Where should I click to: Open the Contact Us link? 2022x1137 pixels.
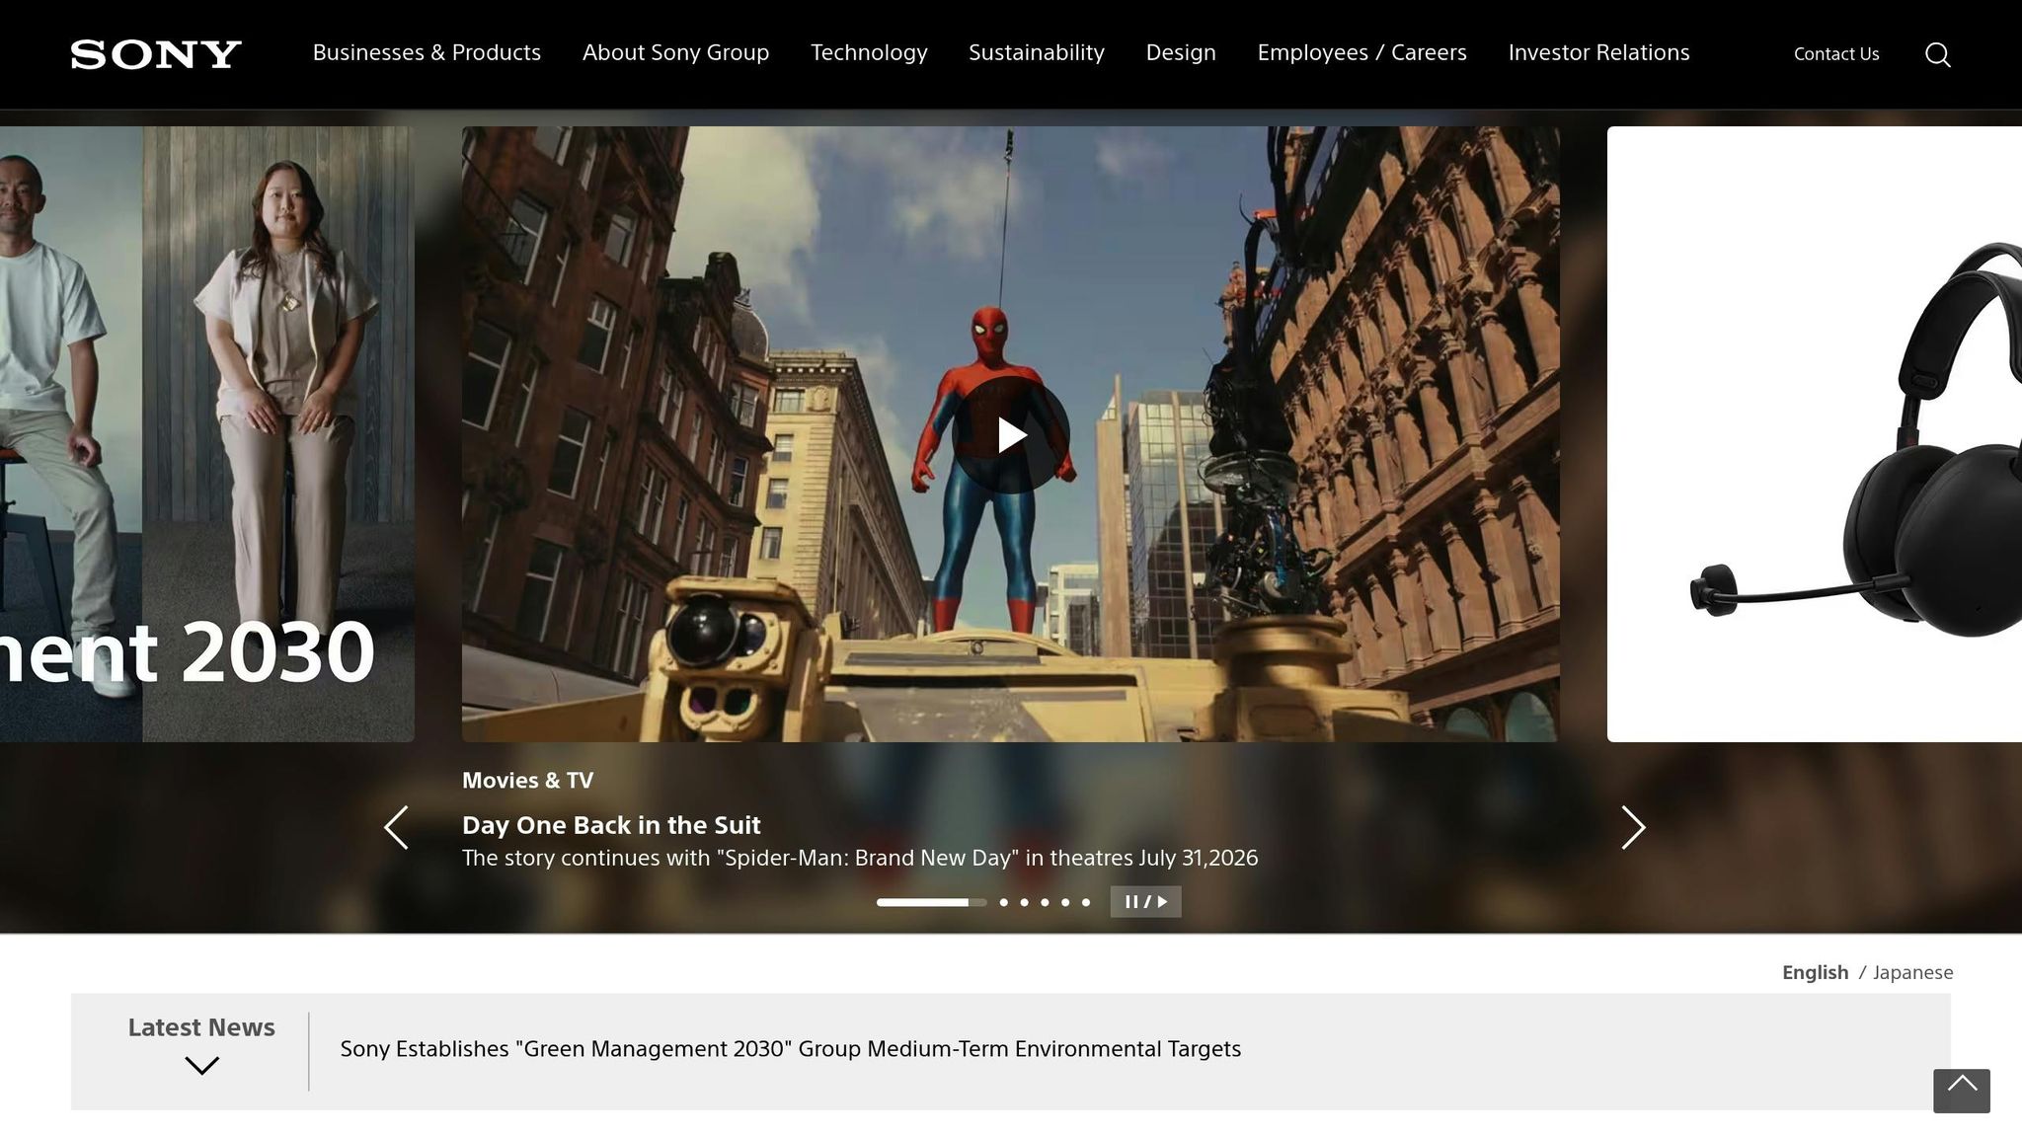[x=1836, y=54]
